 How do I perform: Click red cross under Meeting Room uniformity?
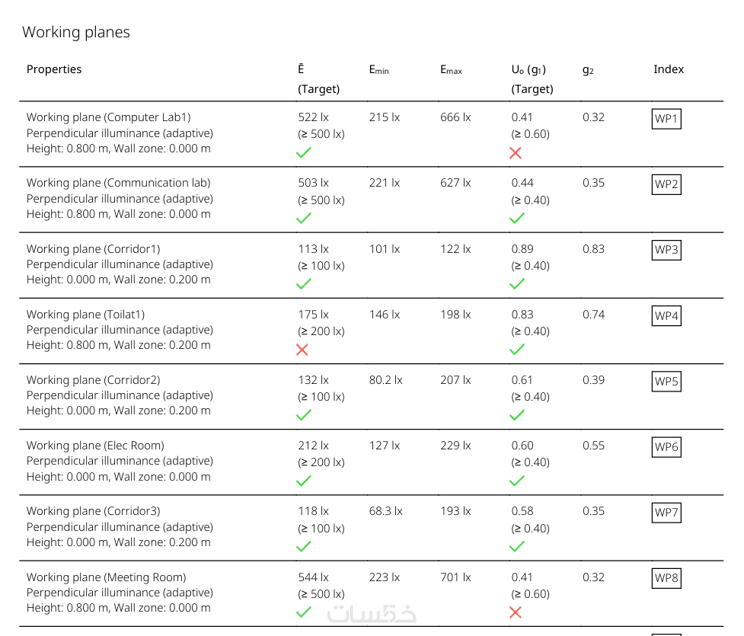click(516, 612)
